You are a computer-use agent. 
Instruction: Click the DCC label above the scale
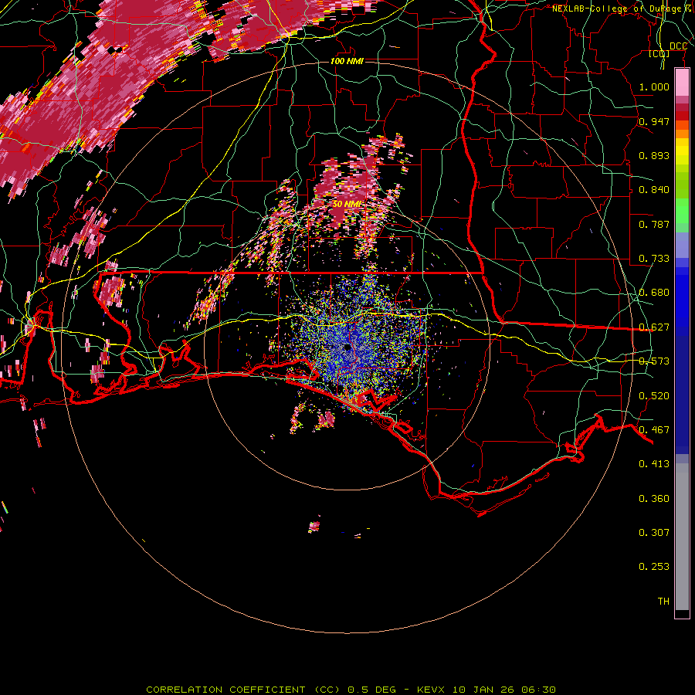(678, 46)
